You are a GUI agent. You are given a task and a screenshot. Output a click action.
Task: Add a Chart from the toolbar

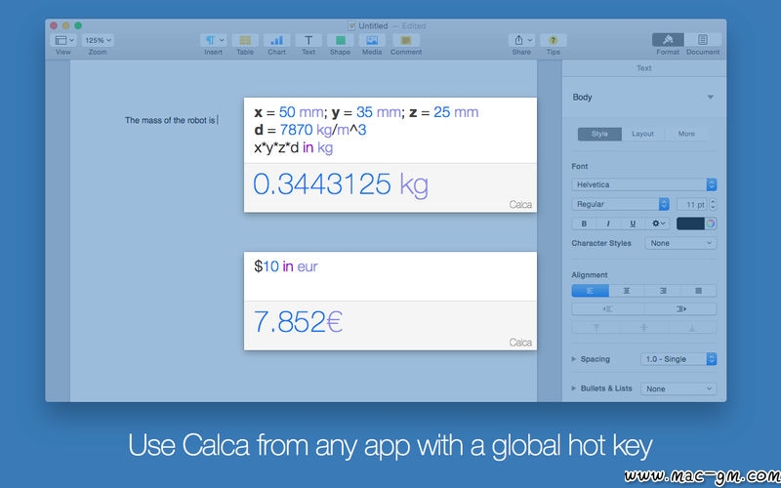click(277, 40)
